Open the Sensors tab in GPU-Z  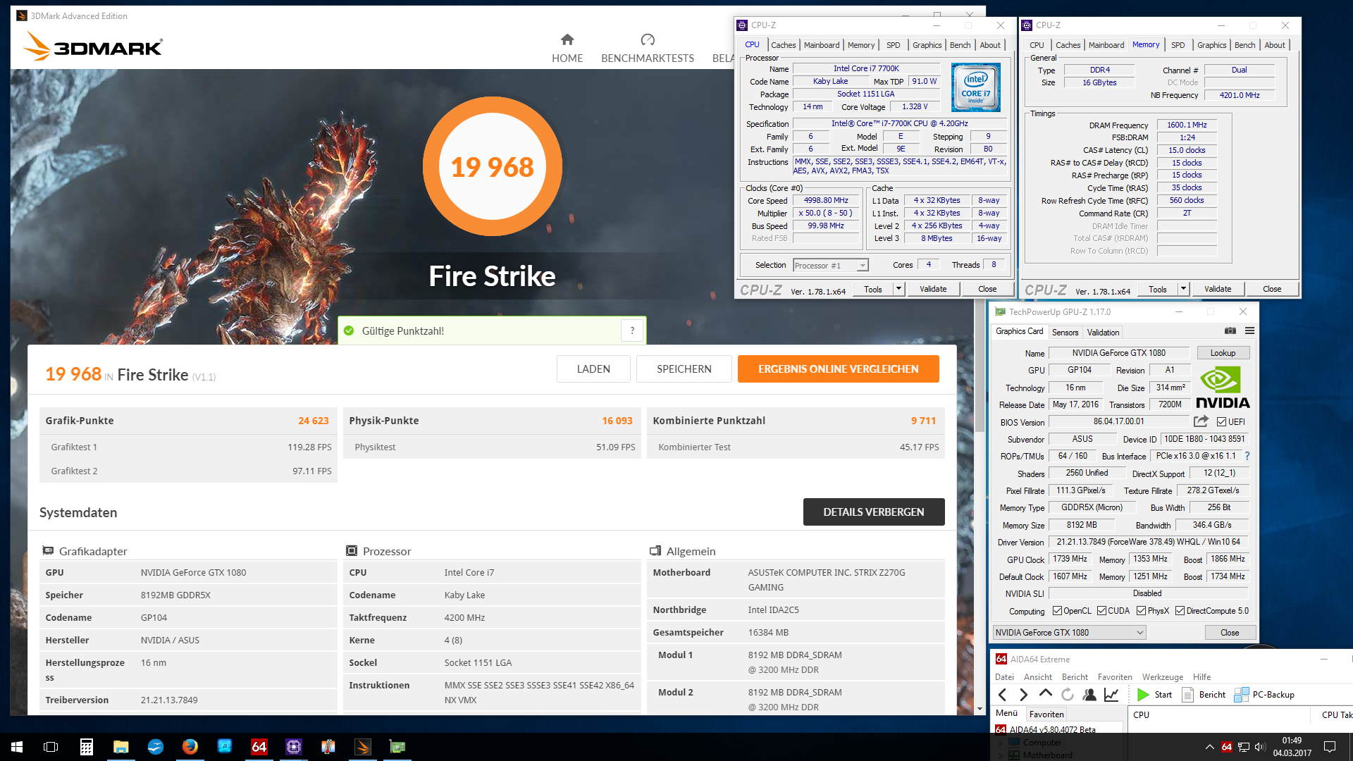1065,333
